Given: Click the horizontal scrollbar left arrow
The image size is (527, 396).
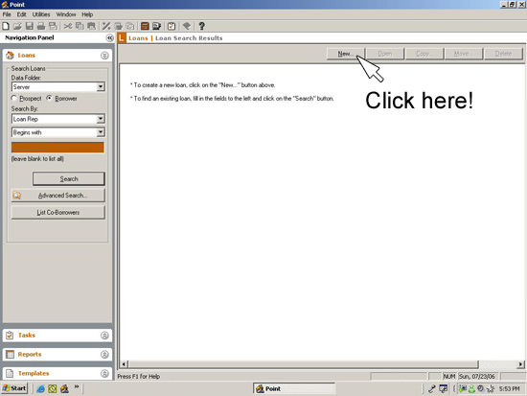Looking at the screenshot, I should pyautogui.click(x=124, y=364).
